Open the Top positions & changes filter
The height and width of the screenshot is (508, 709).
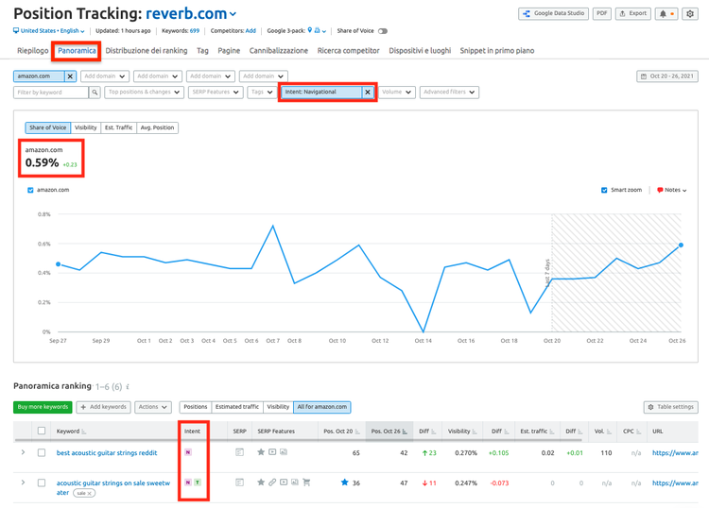[x=145, y=93]
